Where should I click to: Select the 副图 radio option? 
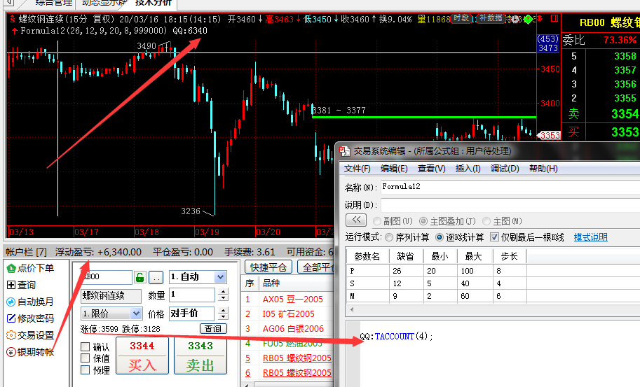(376, 221)
